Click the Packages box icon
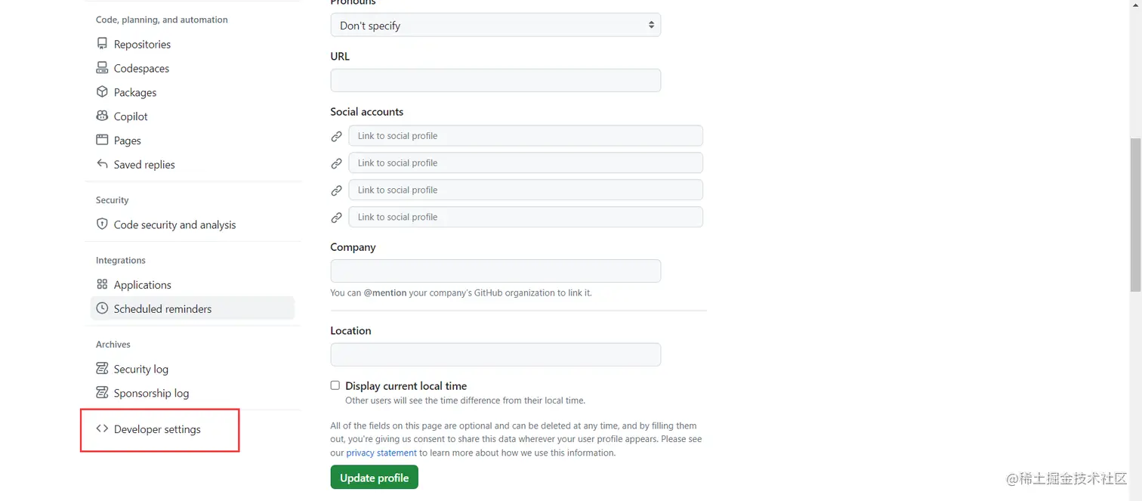This screenshot has width=1142, height=501. coord(102,92)
